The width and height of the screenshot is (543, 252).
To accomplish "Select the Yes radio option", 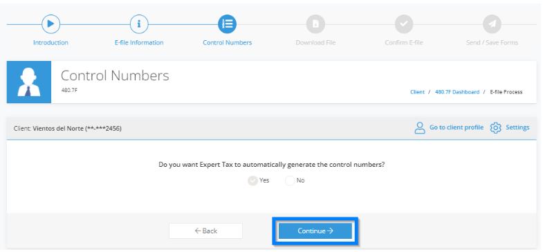I will point(252,181).
